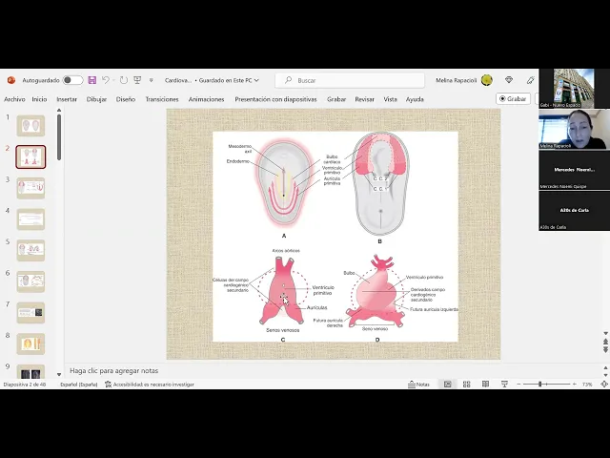The height and width of the screenshot is (458, 610).
Task: Start Slide Show from status bar icon
Action: pos(504,385)
